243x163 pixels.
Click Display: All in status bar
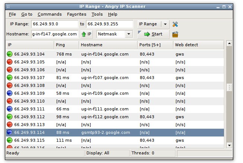[x=98, y=153]
